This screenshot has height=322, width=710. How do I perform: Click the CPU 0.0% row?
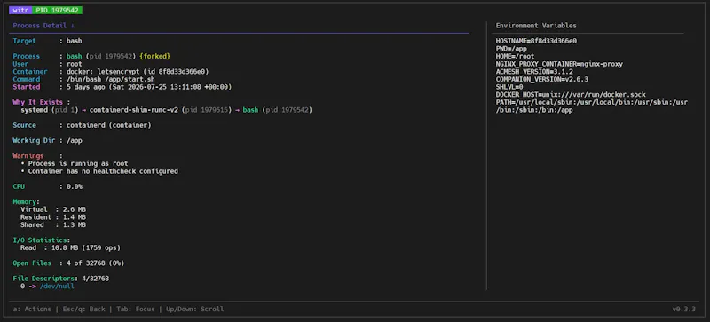(x=48, y=186)
